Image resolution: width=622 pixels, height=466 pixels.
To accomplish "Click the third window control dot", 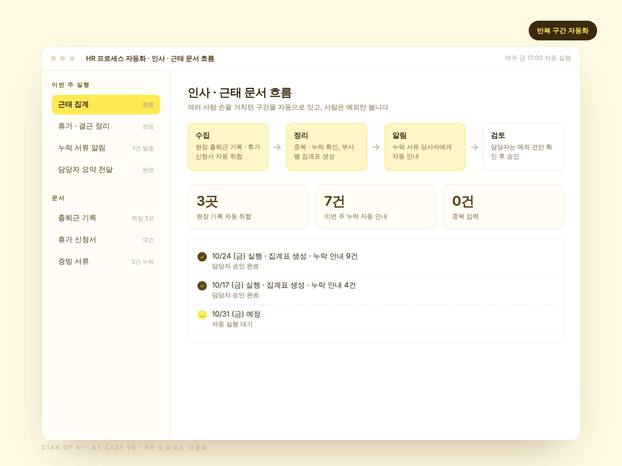I will [x=72, y=58].
